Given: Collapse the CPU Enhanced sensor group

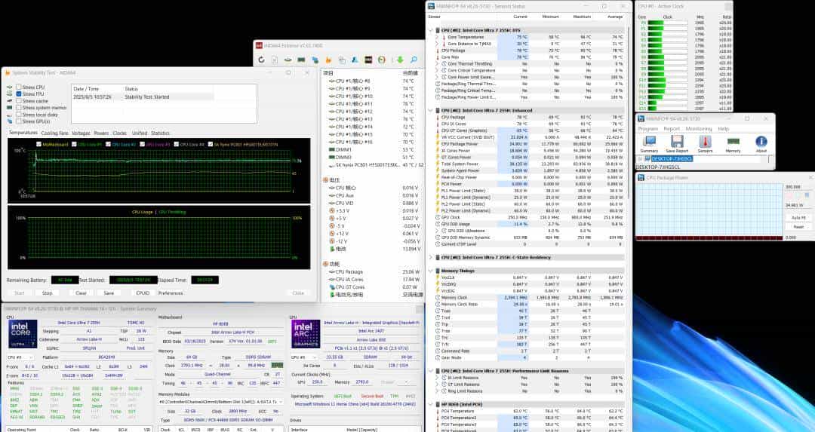Looking at the screenshot, I should [430, 110].
